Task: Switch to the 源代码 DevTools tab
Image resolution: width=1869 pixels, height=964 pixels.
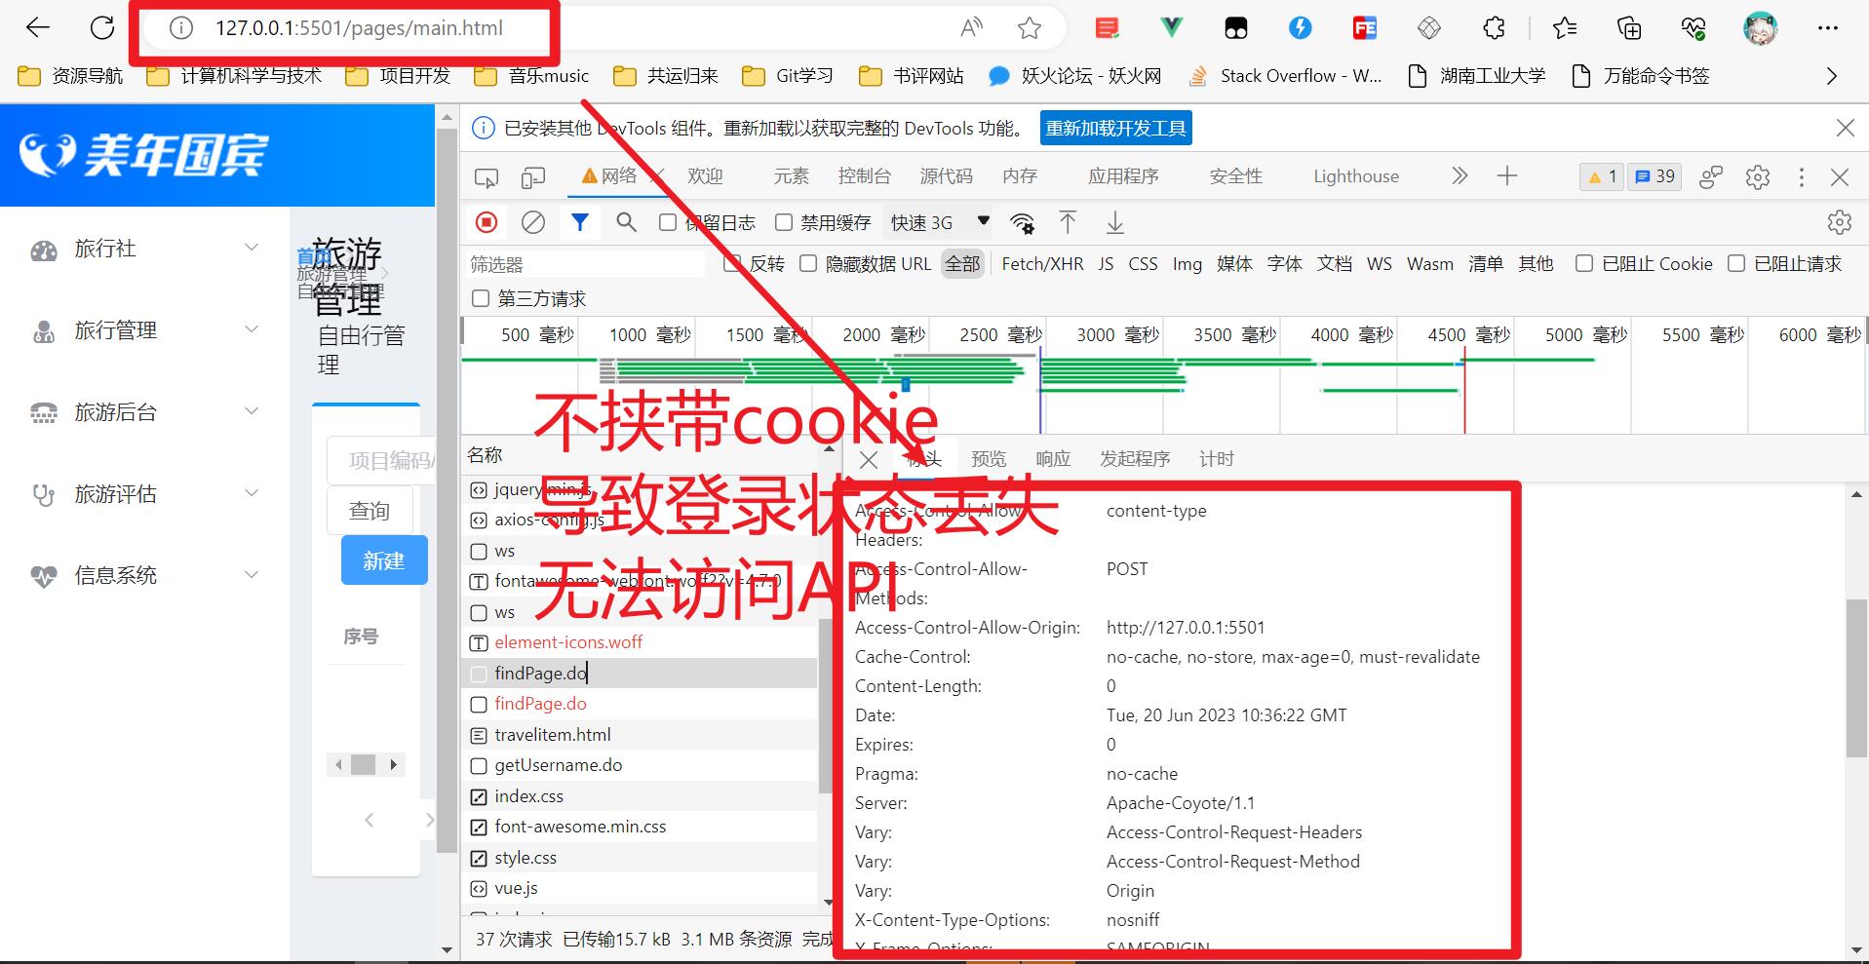Action: click(947, 176)
